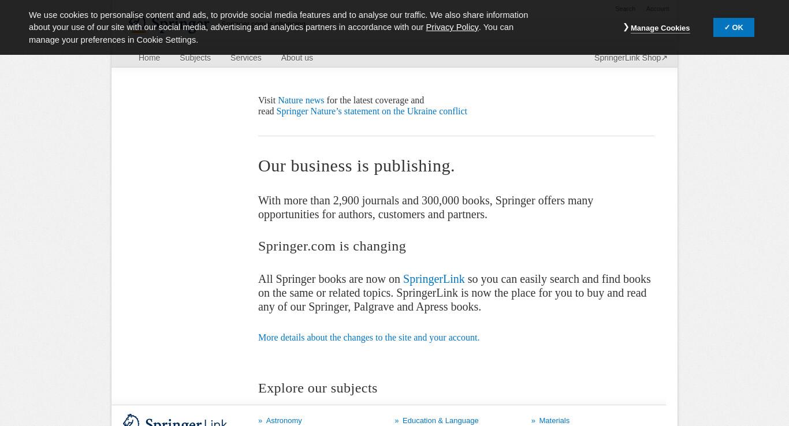Click the Manage Cookies chevron icon
Viewport: 789px width, 426px height.
coord(626,27)
